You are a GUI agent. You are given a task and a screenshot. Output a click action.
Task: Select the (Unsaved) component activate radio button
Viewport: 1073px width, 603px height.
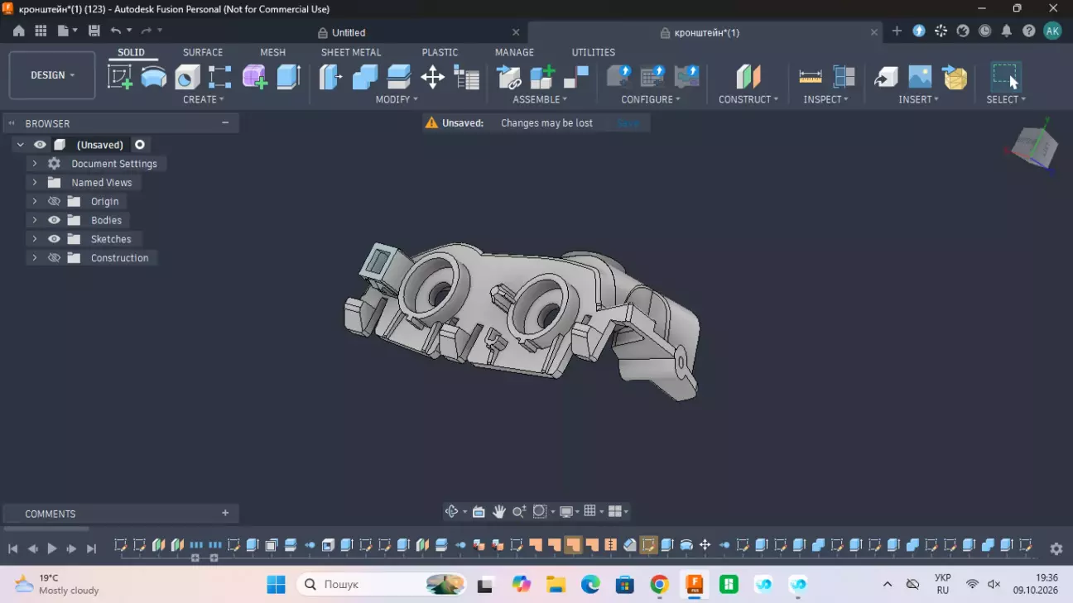pyautogui.click(x=140, y=145)
